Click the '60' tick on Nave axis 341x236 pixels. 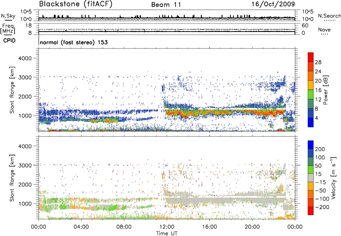305,26
